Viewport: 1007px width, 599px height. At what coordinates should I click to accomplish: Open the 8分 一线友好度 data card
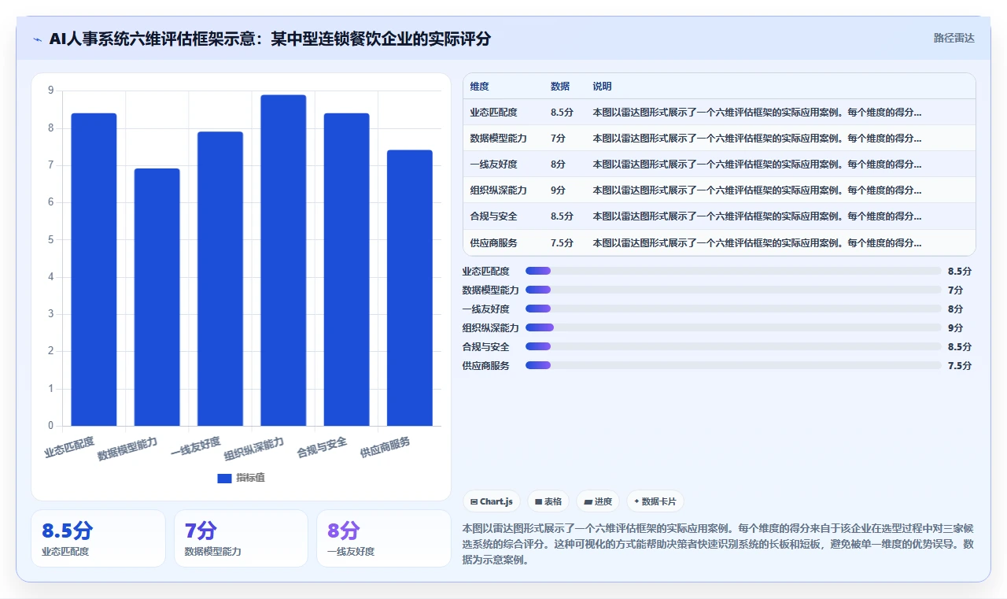[x=384, y=538]
